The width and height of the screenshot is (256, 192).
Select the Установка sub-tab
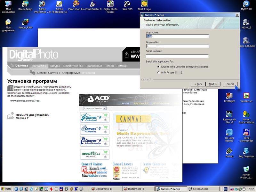point(88,73)
